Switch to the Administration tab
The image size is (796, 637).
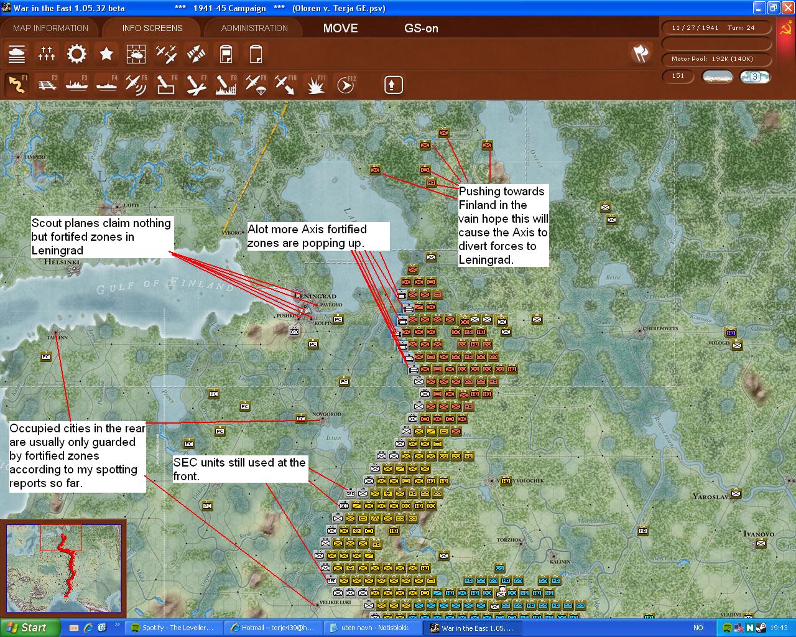[x=254, y=28]
